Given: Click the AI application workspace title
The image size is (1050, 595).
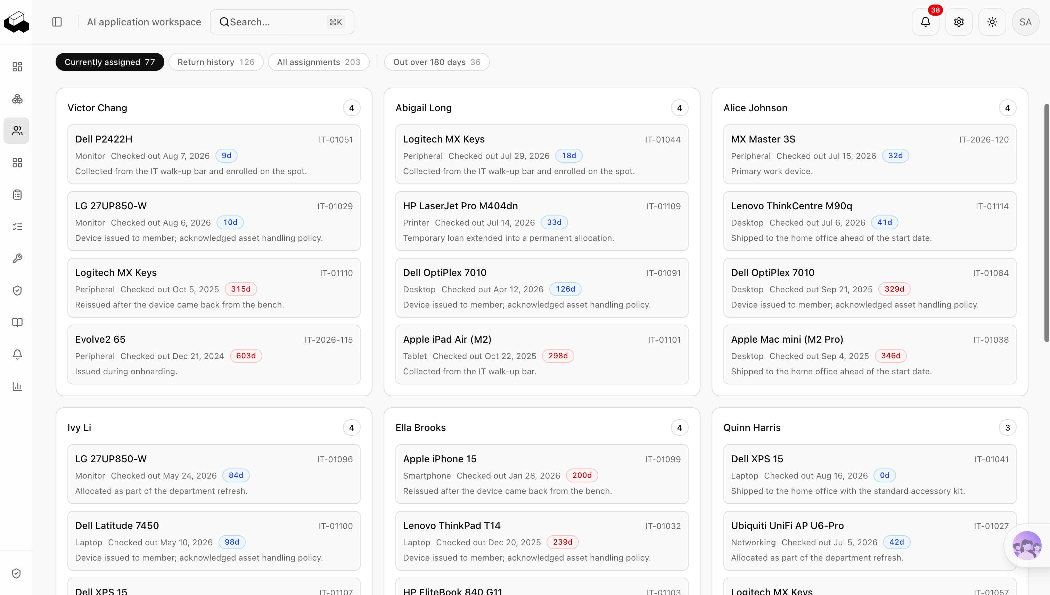Looking at the screenshot, I should coord(144,22).
